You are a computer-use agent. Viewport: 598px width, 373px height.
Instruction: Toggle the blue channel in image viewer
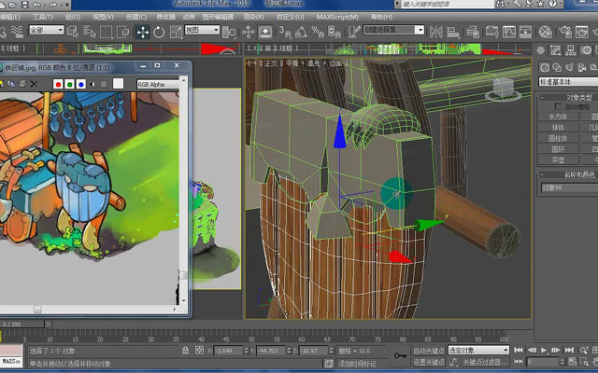81,84
